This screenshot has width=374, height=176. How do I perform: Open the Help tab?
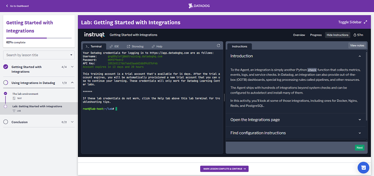[x=157, y=46]
